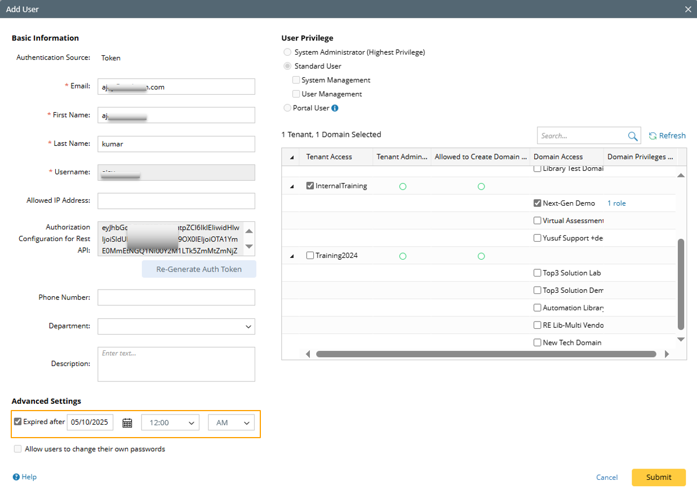Screen dimensions: 697x490
Task: Click the Portal User info icon
Action: [335, 108]
